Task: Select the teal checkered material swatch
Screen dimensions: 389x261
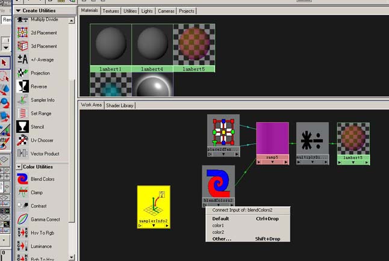Action: coord(111,84)
